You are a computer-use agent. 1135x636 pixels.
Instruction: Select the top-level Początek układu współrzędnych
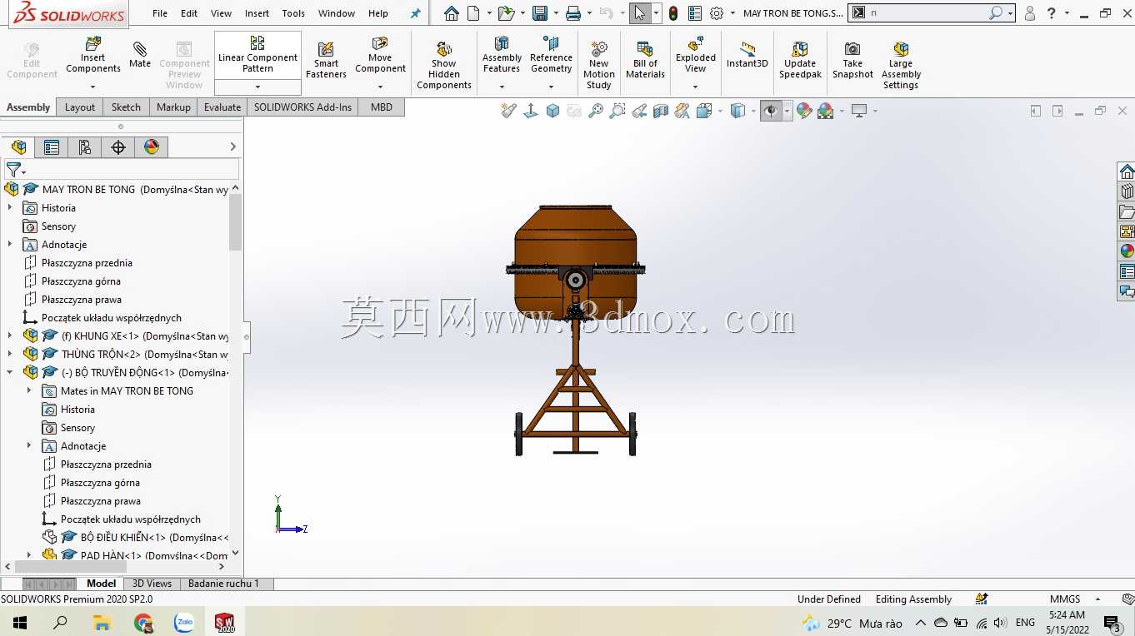(x=112, y=318)
